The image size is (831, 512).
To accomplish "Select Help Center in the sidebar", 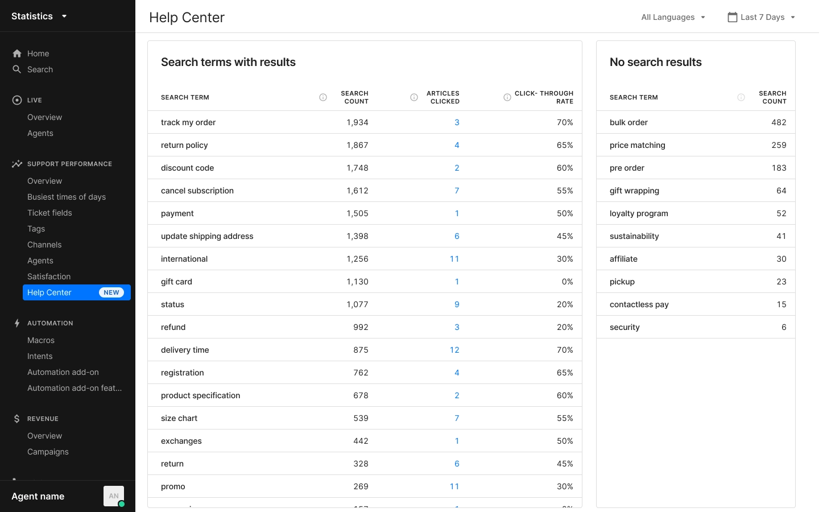I will point(49,292).
